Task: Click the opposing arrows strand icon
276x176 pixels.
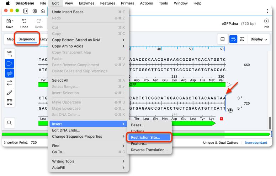Action: pos(10,83)
